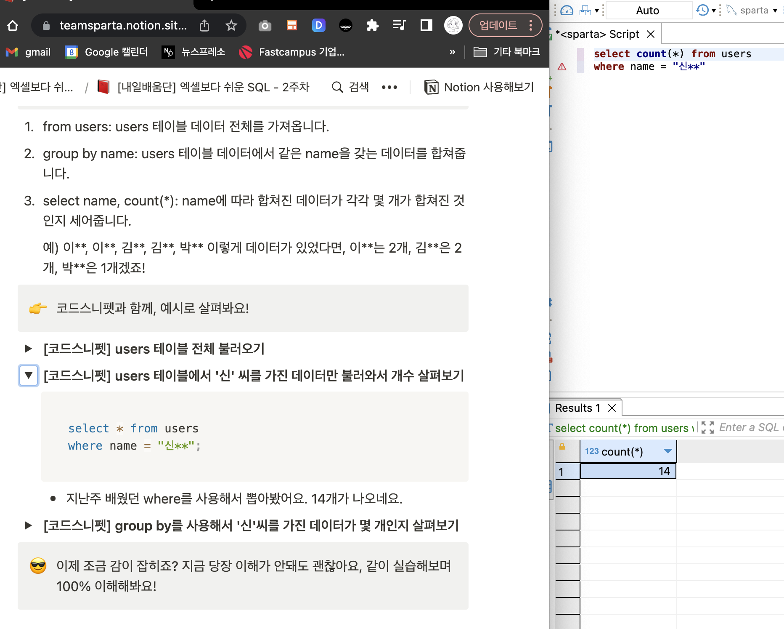Collapse the '신' 씨 데이터 개수 살펴보기 toggle
This screenshot has height=629, width=784.
[29, 375]
